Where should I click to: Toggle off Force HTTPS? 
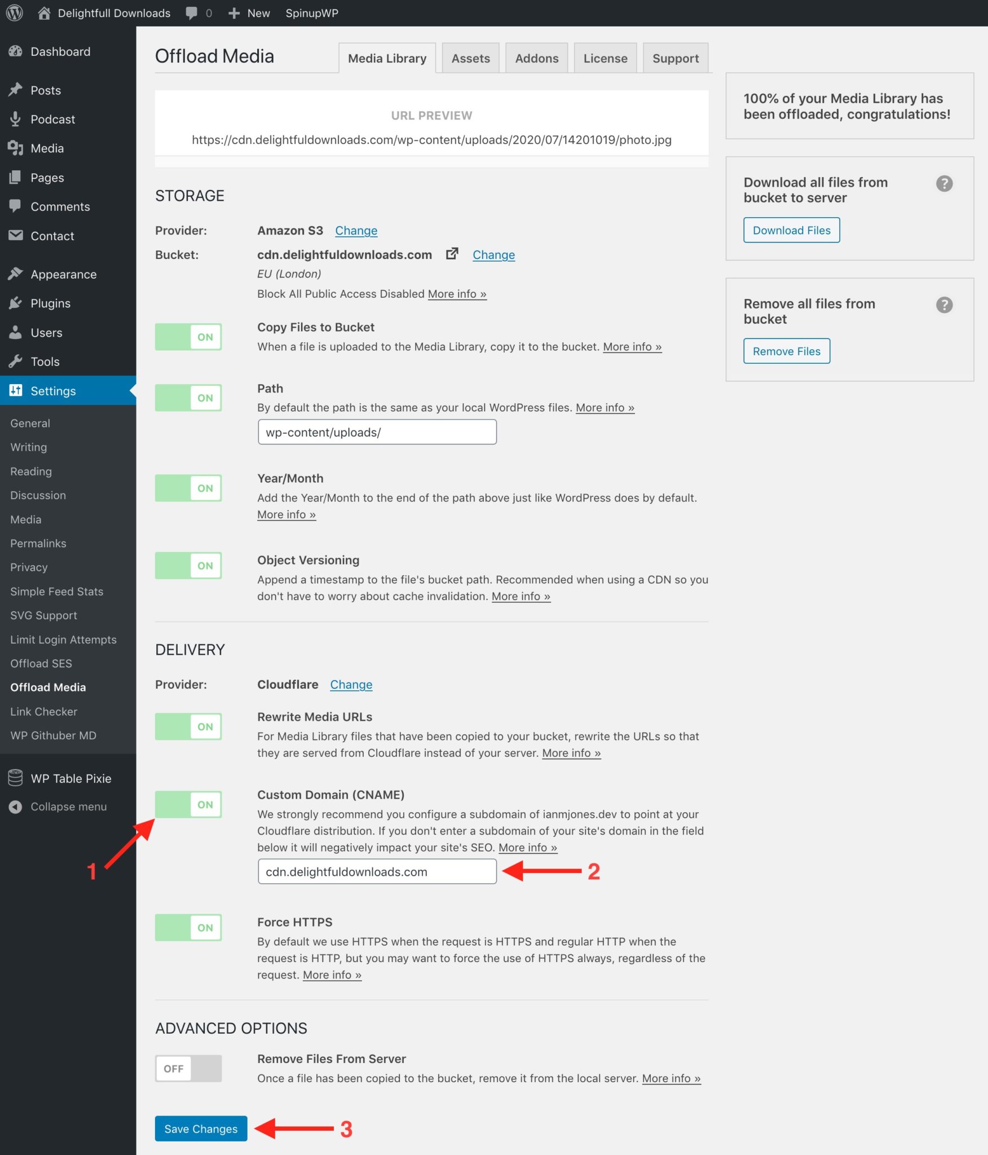(188, 928)
